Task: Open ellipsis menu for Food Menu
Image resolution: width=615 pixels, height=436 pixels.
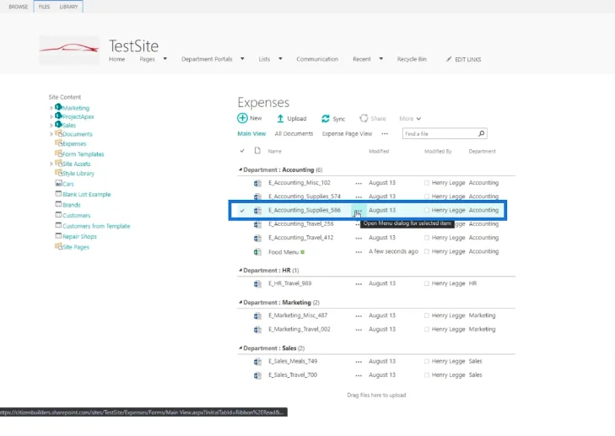Action: click(359, 252)
